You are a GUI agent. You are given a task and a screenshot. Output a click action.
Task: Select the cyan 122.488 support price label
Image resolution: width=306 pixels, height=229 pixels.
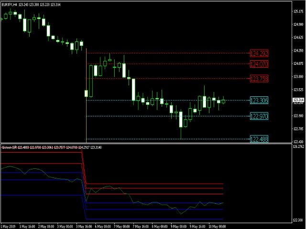pos(259,139)
